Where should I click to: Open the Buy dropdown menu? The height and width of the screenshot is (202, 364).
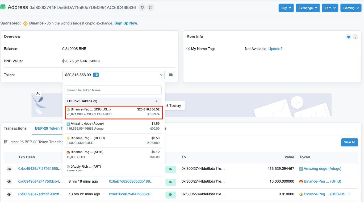(286, 8)
